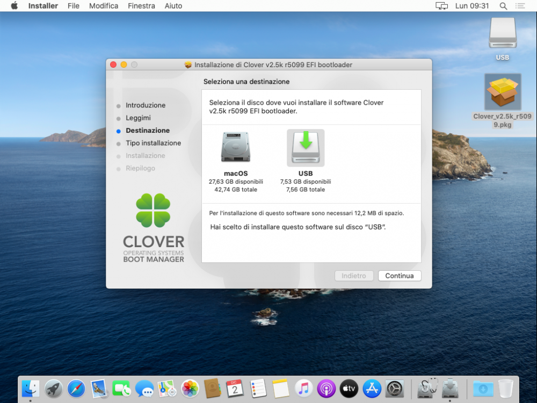Image resolution: width=537 pixels, height=403 pixels.
Task: Open Notification Center from the menu bar
Action: [x=520, y=6]
